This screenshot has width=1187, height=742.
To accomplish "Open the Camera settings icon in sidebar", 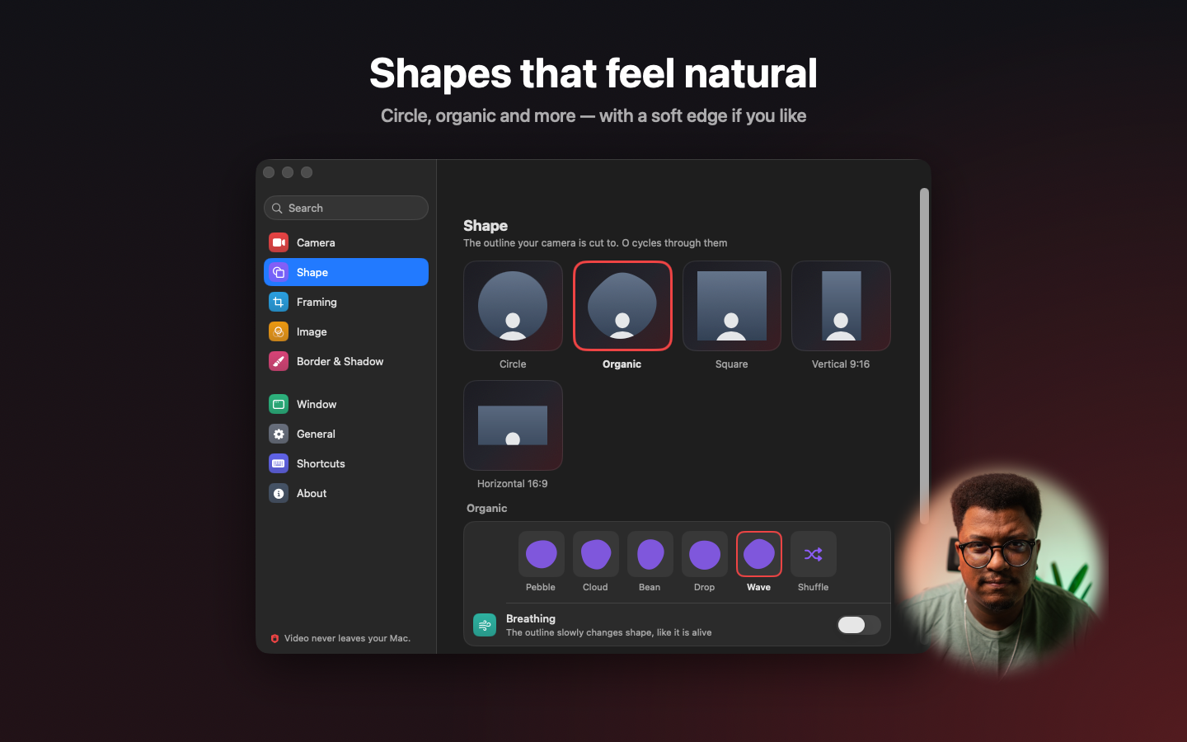I will pyautogui.click(x=279, y=242).
